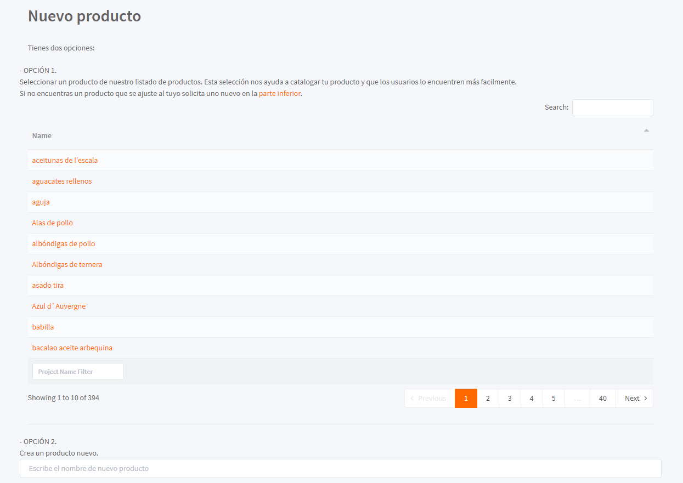Viewport: 683px width, 483px height.
Task: Click the Search input field
Action: [x=613, y=107]
